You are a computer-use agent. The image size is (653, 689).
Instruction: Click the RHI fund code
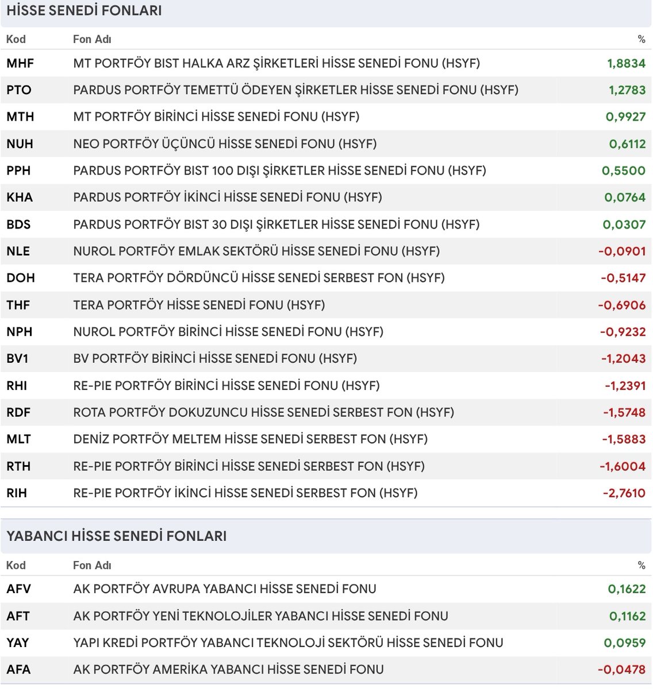coord(17,386)
